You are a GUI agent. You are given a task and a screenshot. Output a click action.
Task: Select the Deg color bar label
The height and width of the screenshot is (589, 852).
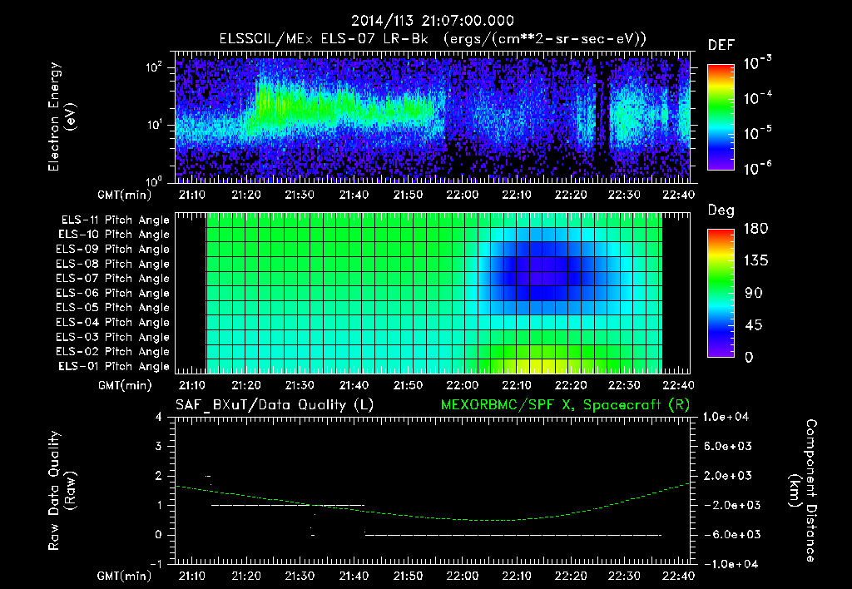pyautogui.click(x=721, y=210)
